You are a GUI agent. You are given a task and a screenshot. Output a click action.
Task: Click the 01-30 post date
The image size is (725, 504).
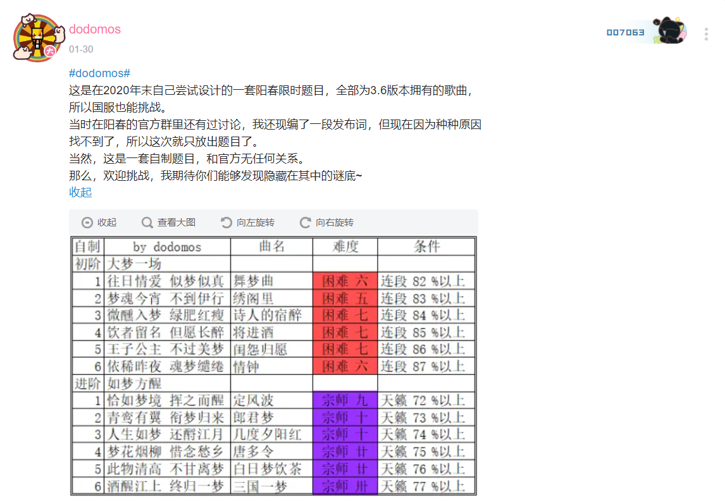[81, 49]
